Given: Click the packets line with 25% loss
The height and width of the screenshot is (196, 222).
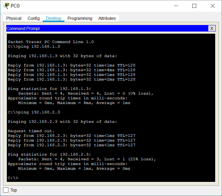Looking at the screenshot, I should pyautogui.click(x=87, y=159).
